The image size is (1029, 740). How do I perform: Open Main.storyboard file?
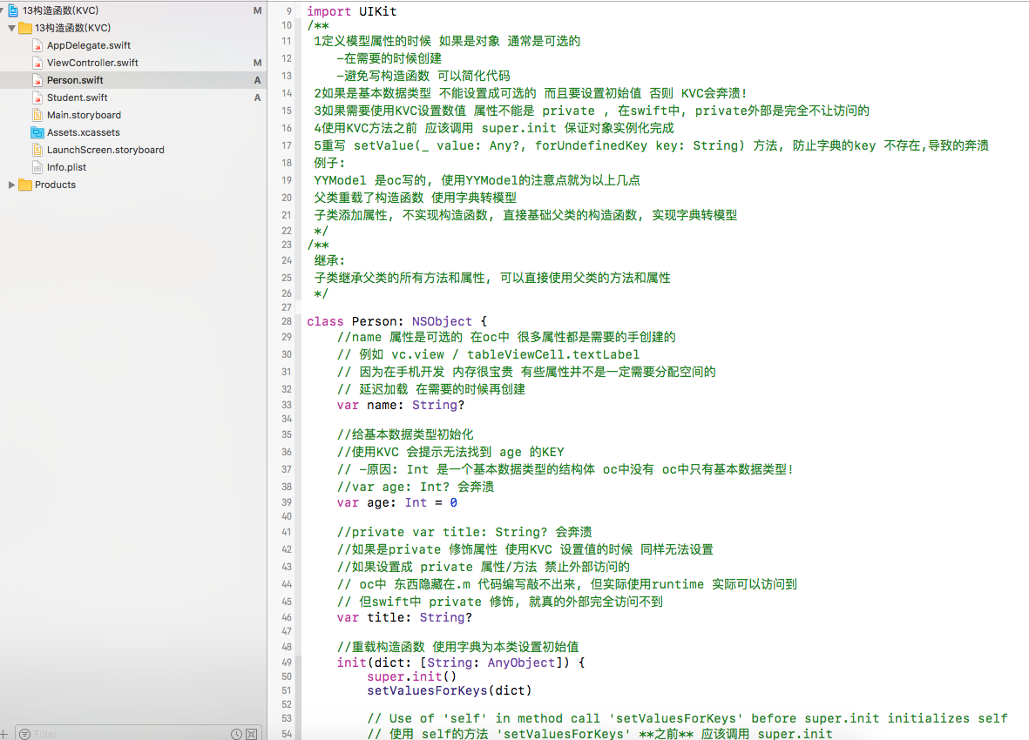point(84,115)
